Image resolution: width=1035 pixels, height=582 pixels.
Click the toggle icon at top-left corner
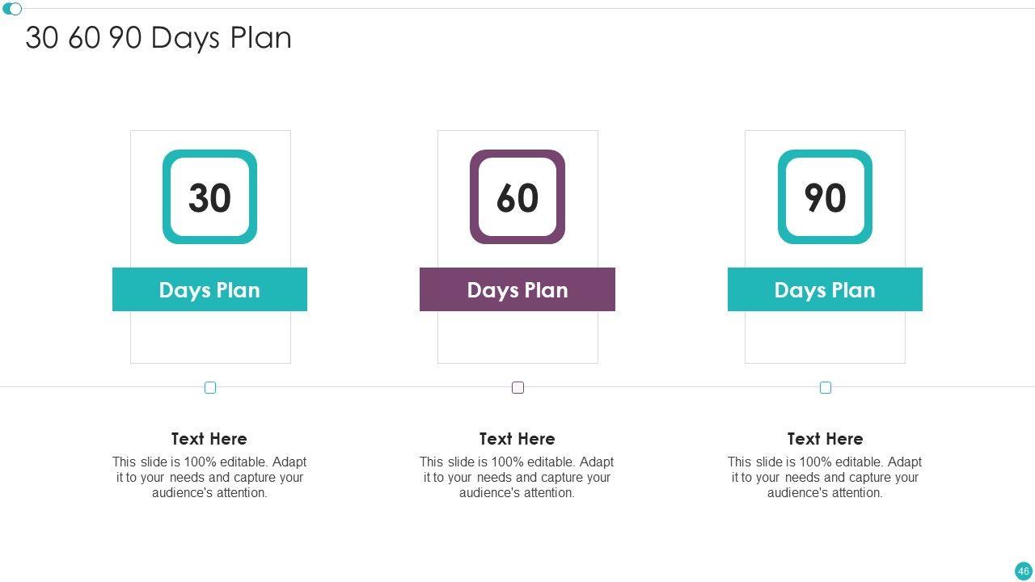[x=12, y=9]
